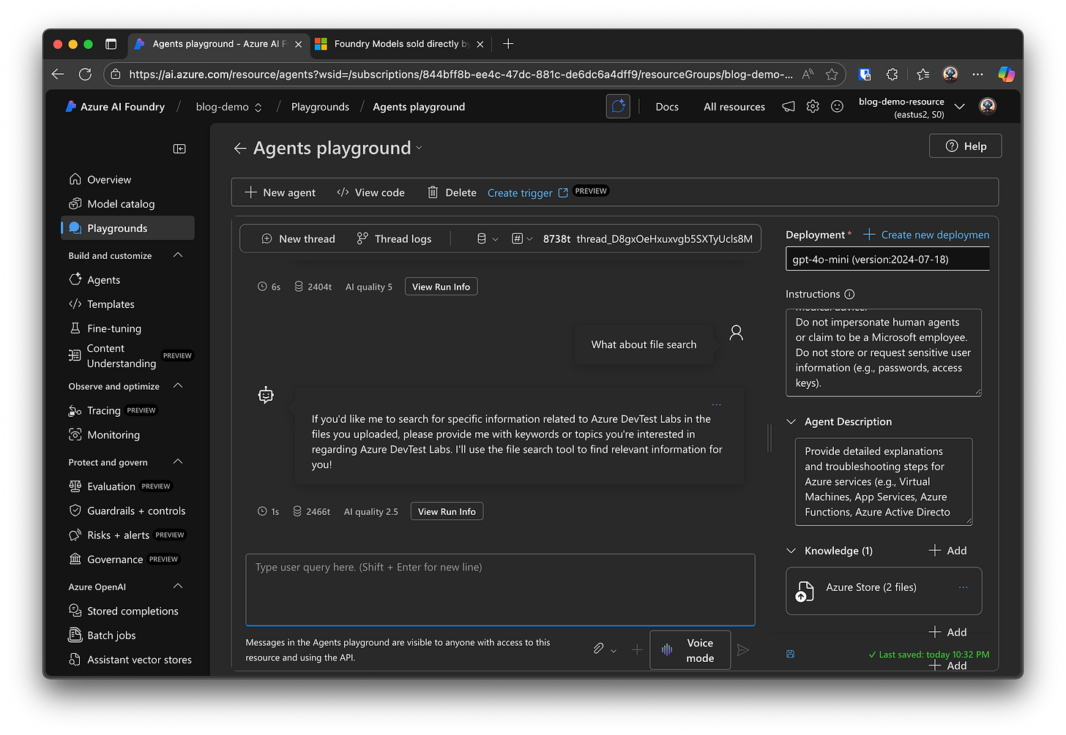Click the feedback smiley face icon
Image resolution: width=1066 pixels, height=735 pixels.
pos(837,107)
